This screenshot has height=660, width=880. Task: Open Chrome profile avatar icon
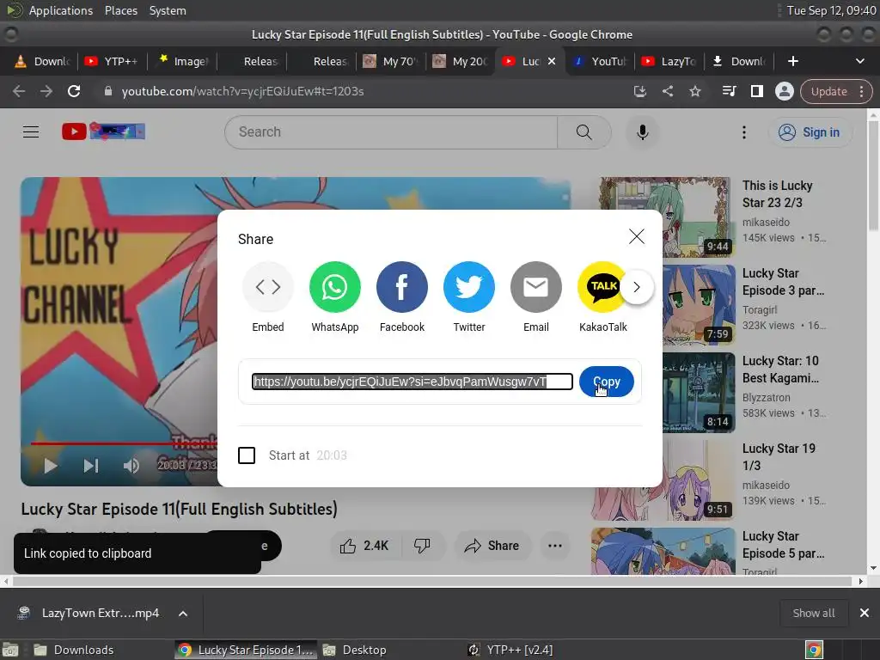point(784,91)
